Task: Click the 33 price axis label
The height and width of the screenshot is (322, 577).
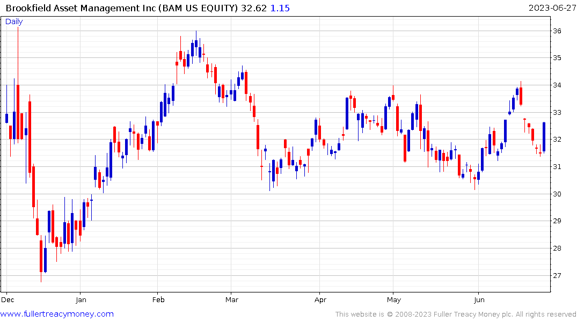Action: pos(557,113)
